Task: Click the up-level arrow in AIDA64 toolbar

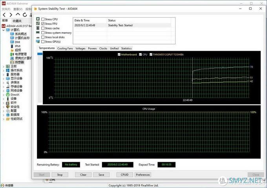Action: pos(18,15)
